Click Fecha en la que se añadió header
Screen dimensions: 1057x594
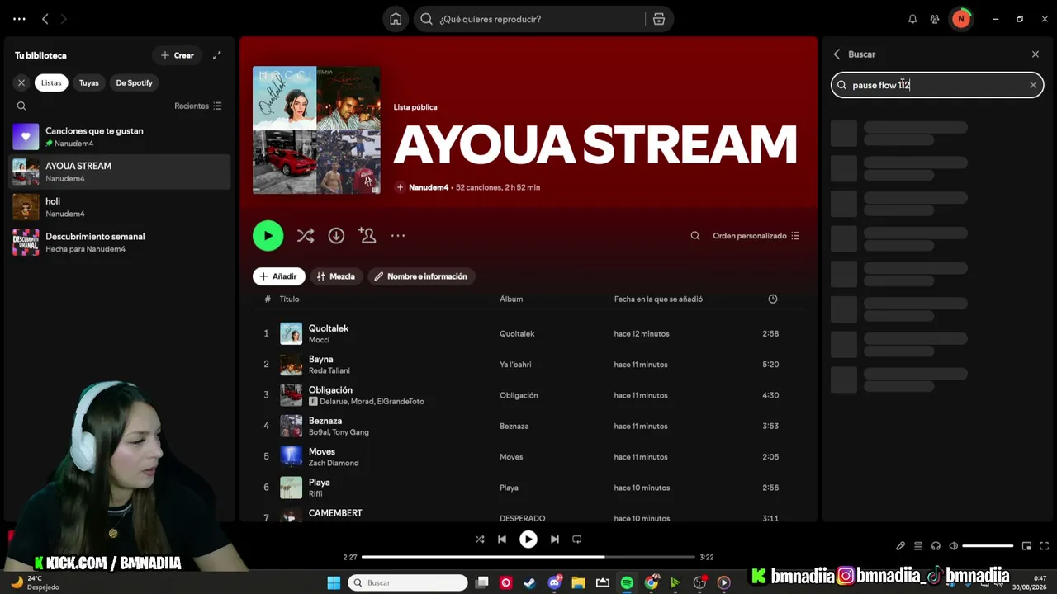point(658,299)
